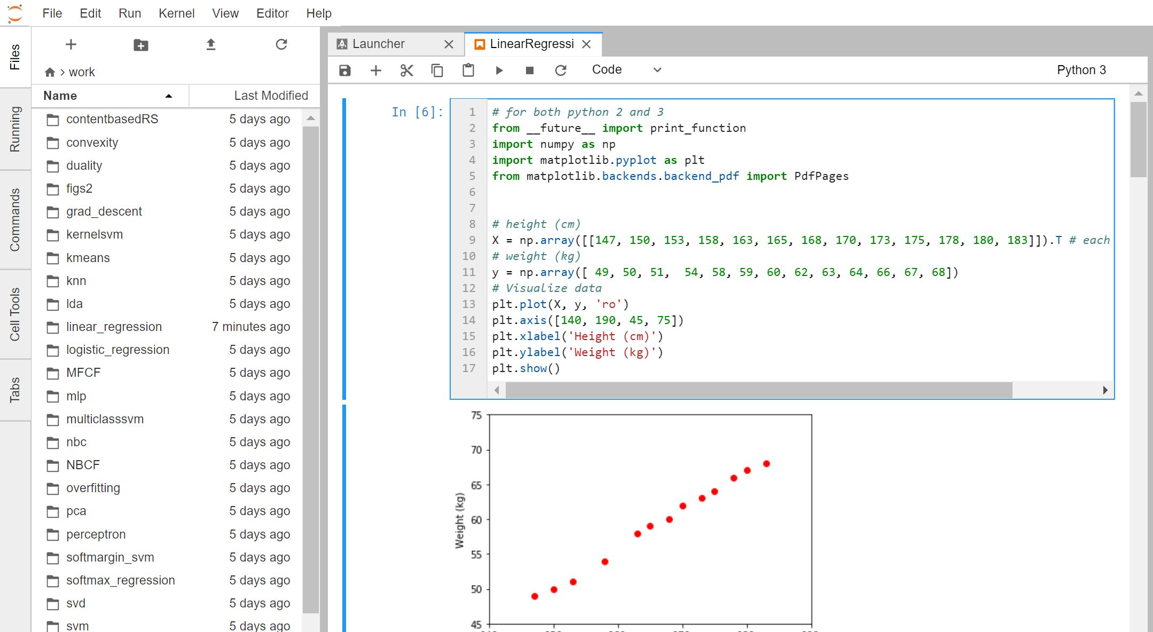Restart the kernel with the circular arrow
Viewport: 1153px width, 632px height.
(560, 70)
